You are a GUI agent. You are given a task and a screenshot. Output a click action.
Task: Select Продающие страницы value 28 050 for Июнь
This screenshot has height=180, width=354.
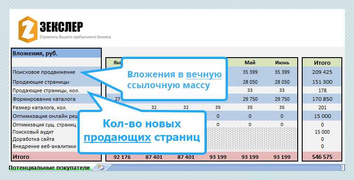point(282,82)
